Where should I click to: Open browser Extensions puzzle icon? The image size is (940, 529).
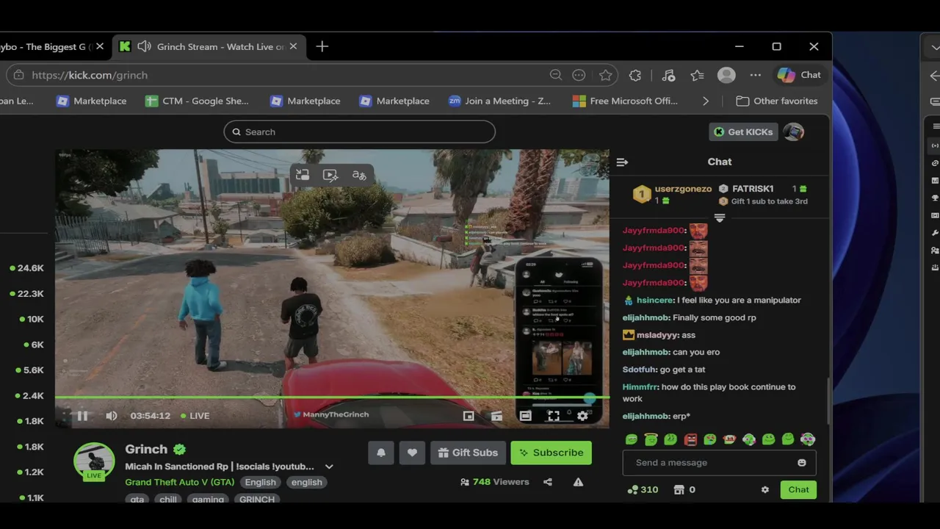pos(635,75)
